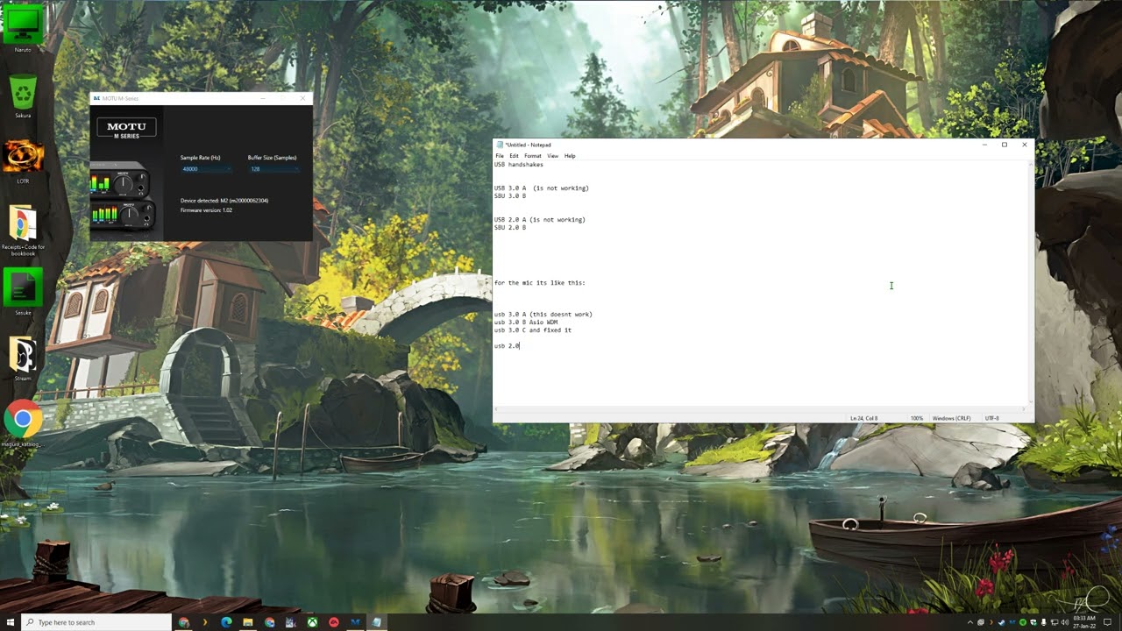Image resolution: width=1122 pixels, height=631 pixels.
Task: Click 'Ln 24, Col 8' in status bar
Action: [x=864, y=418]
